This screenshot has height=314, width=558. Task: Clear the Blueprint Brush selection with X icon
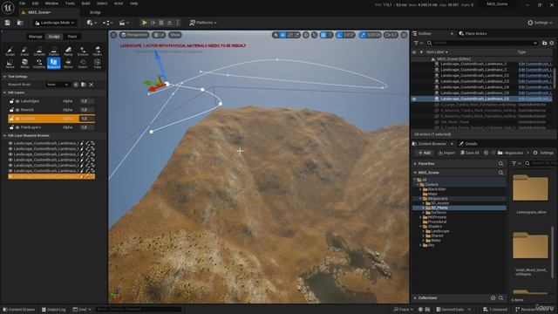click(92, 85)
